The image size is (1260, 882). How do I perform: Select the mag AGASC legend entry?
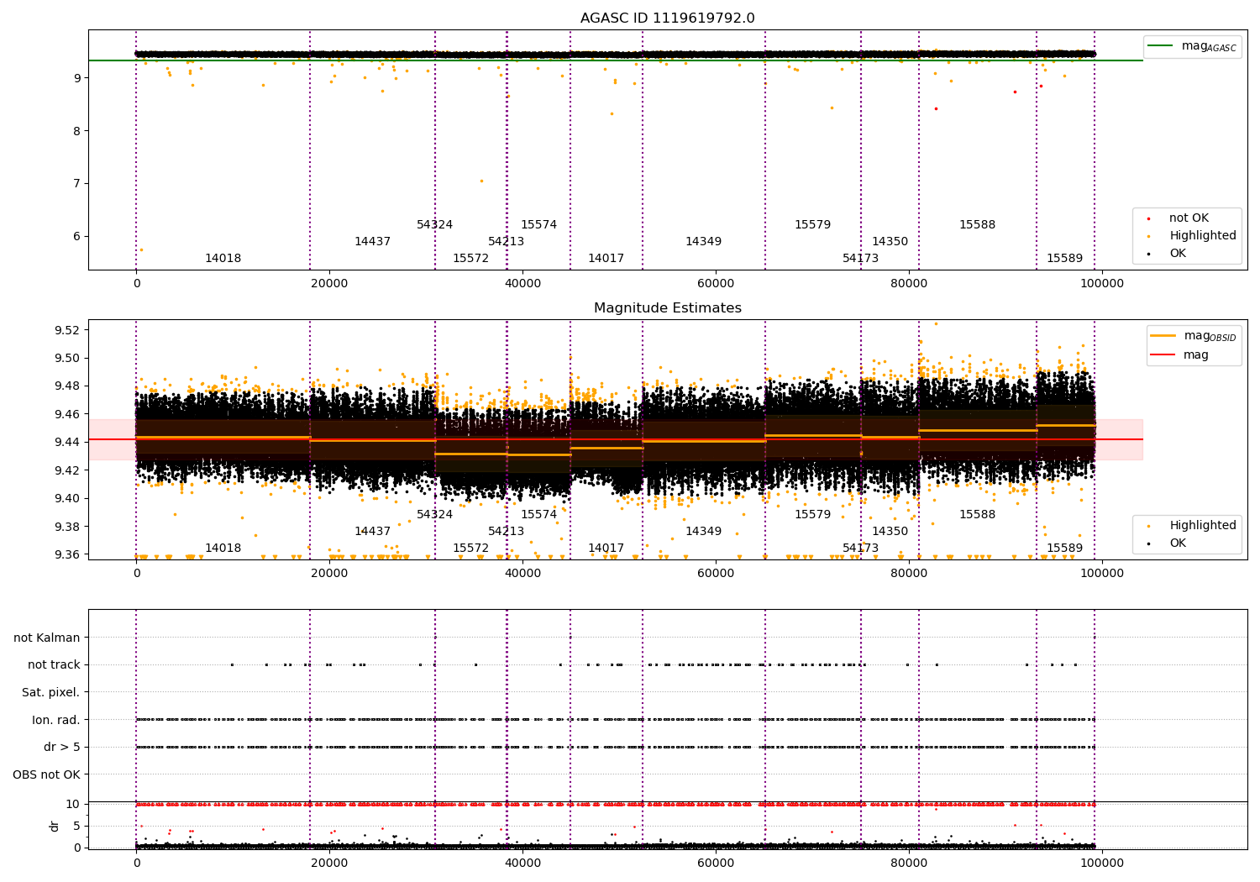tap(1192, 46)
